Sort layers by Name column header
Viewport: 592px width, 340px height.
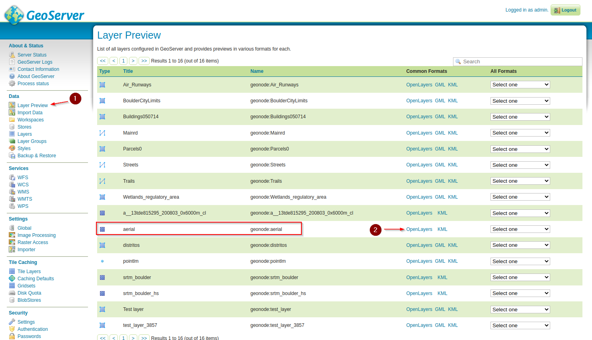257,71
